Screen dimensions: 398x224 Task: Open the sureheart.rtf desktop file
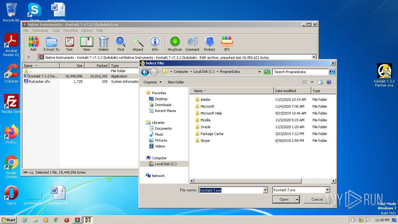coord(58,195)
